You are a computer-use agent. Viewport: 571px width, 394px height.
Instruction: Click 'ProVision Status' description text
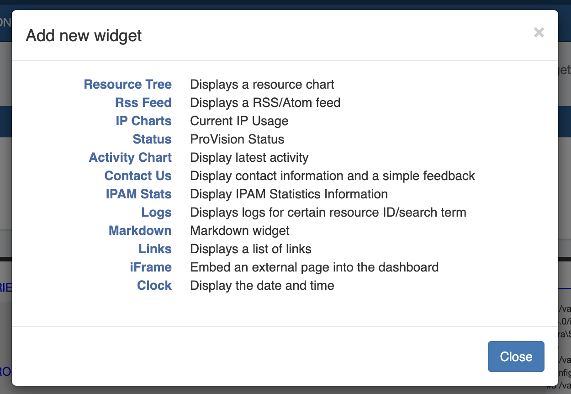pyautogui.click(x=237, y=139)
